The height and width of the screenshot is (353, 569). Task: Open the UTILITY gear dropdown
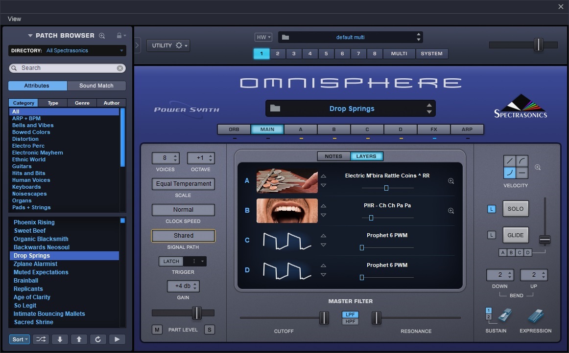[168, 45]
